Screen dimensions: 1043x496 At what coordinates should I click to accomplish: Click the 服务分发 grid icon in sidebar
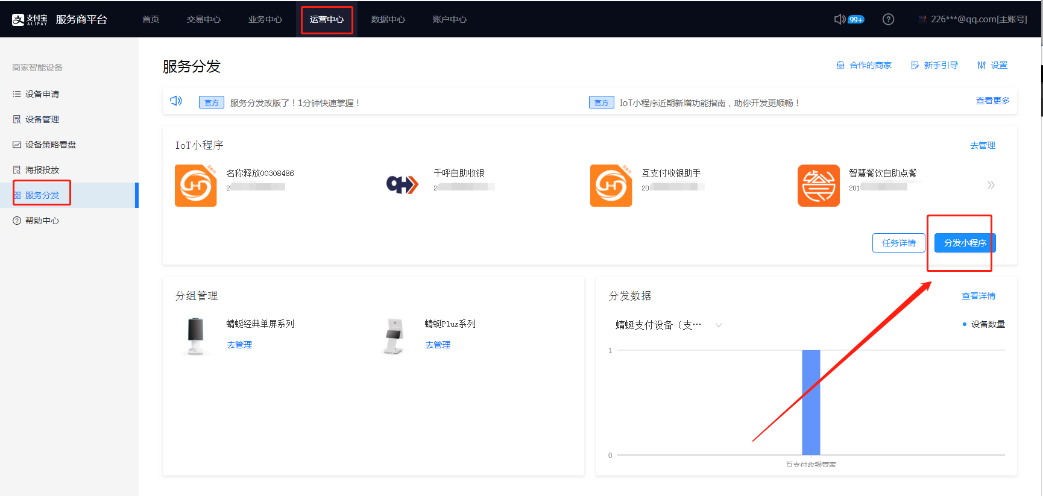tap(17, 195)
